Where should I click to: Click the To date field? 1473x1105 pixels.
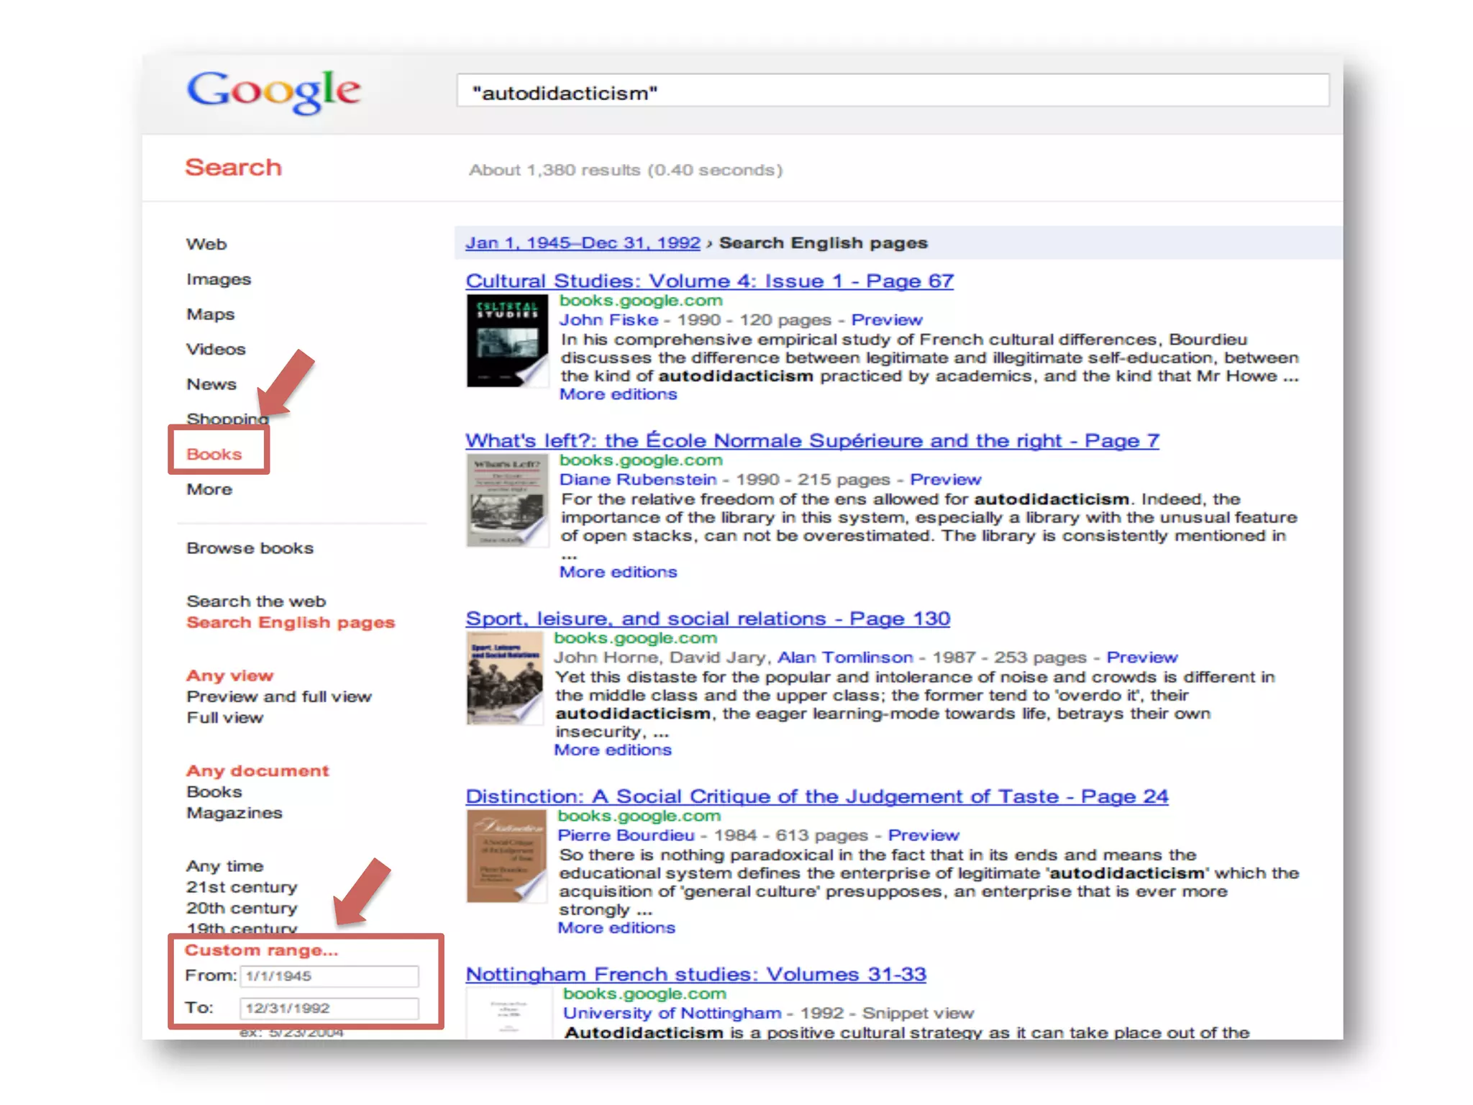pyautogui.click(x=329, y=1009)
